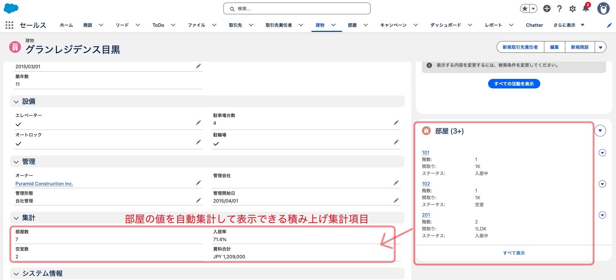Go to the 取引先責任者 tab

[279, 25]
